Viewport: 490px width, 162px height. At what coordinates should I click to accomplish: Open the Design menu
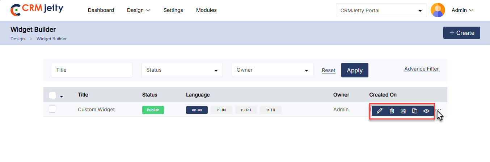pyautogui.click(x=138, y=10)
